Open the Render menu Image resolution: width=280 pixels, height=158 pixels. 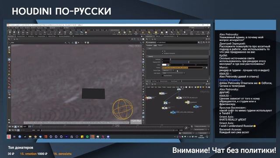(x=17, y=28)
